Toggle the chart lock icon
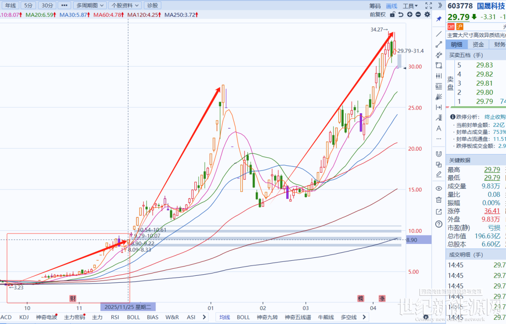This screenshot has width=506, height=324. pyautogui.click(x=394, y=15)
